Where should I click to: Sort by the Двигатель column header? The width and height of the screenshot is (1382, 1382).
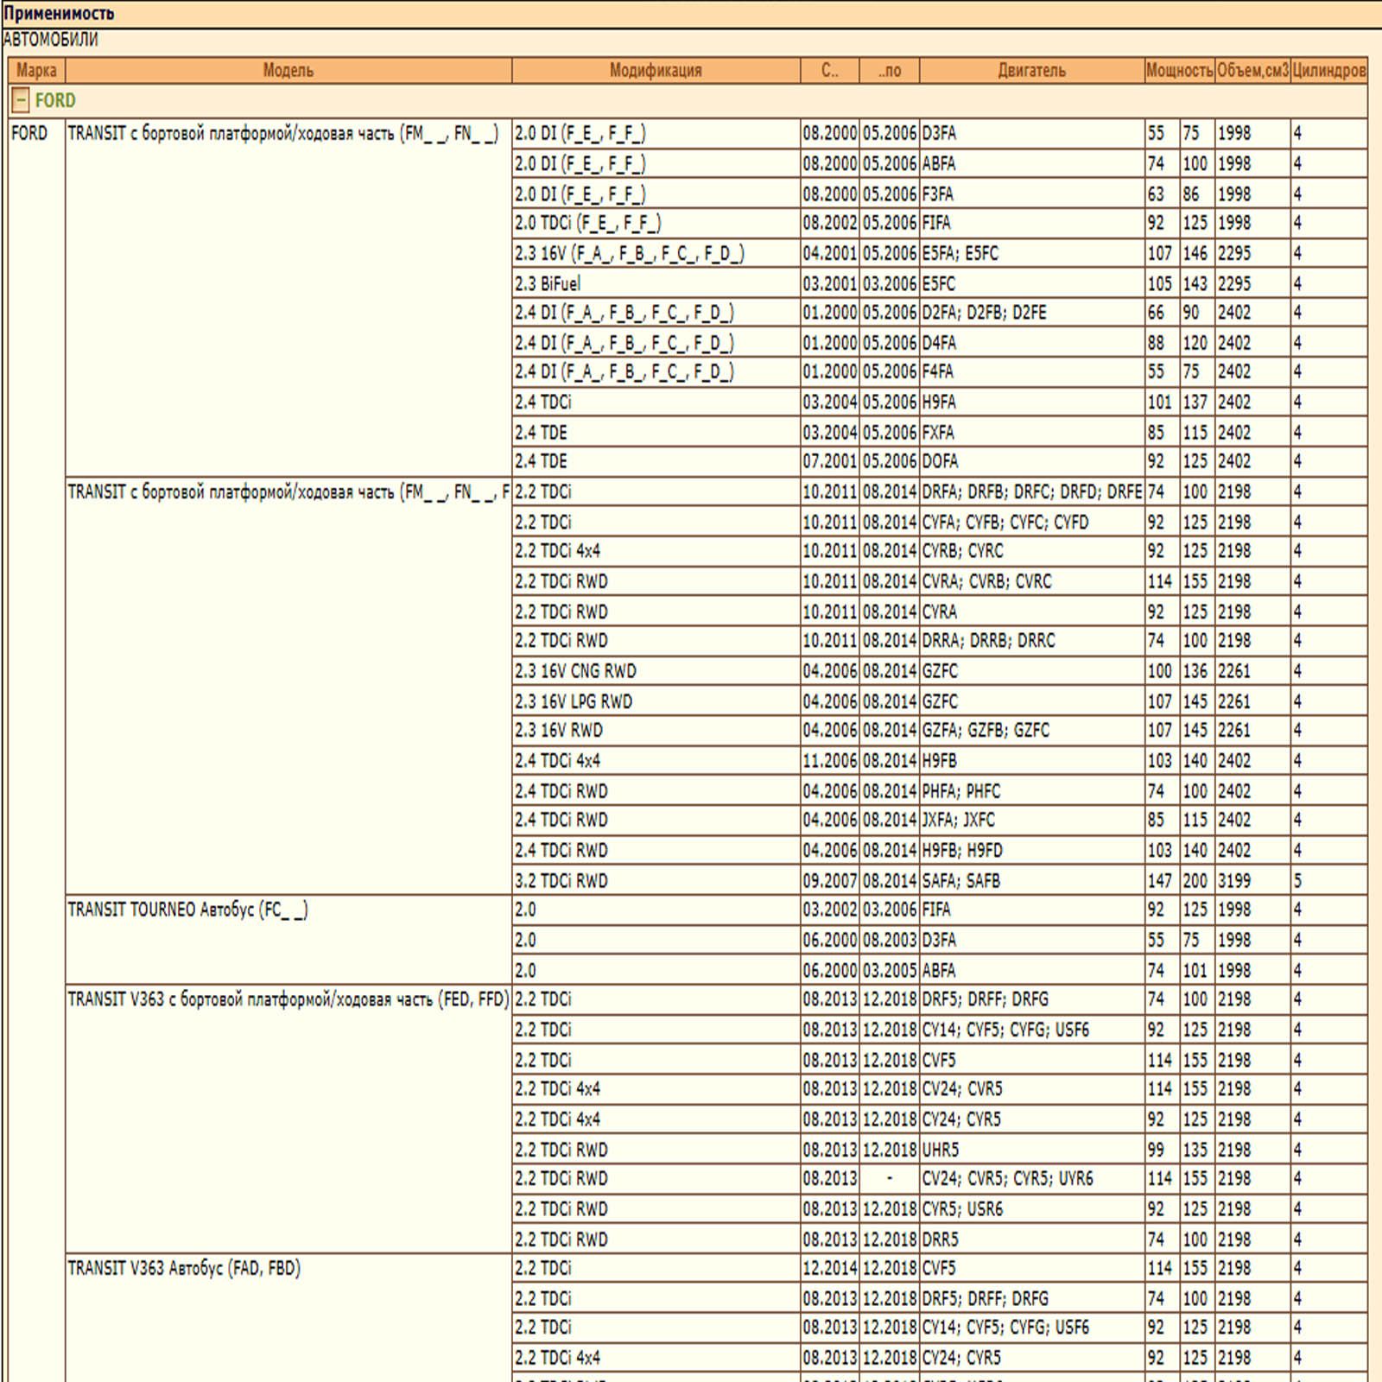click(1031, 71)
